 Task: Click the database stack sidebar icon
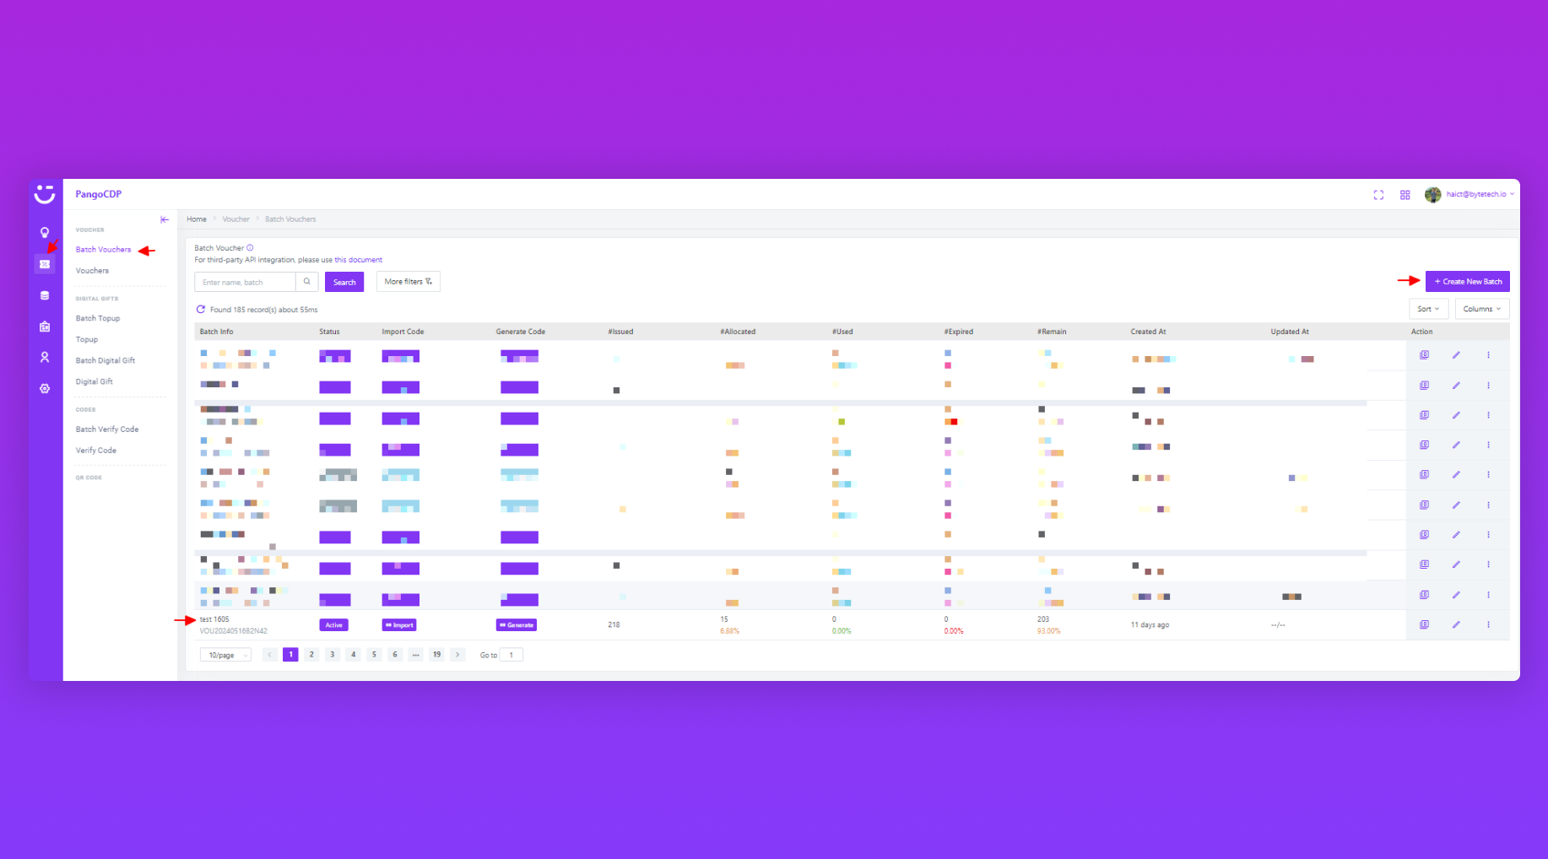tap(45, 295)
